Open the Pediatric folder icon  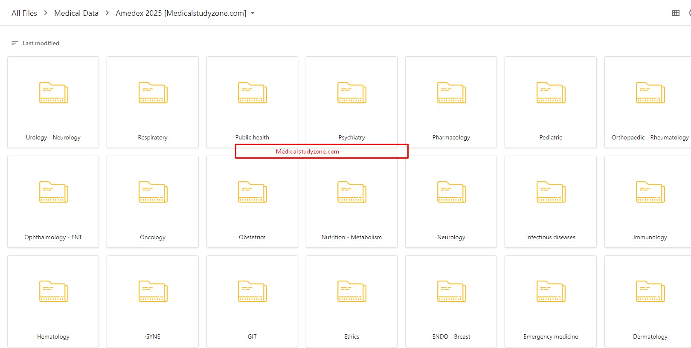pos(551,93)
